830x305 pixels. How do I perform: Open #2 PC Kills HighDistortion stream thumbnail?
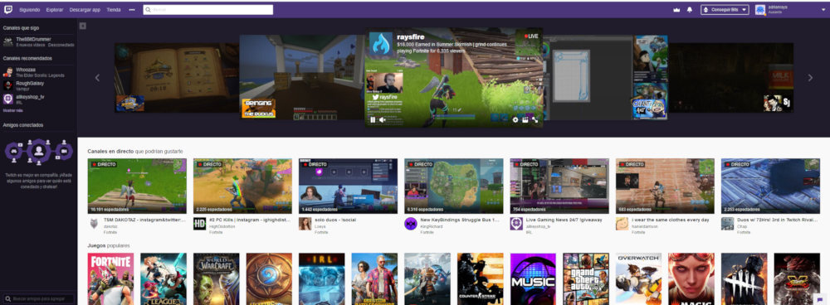point(242,186)
